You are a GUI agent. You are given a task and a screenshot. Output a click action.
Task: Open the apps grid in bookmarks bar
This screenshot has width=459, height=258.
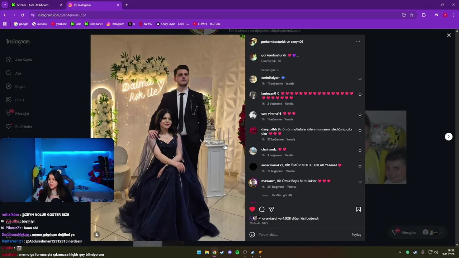pos(5,24)
